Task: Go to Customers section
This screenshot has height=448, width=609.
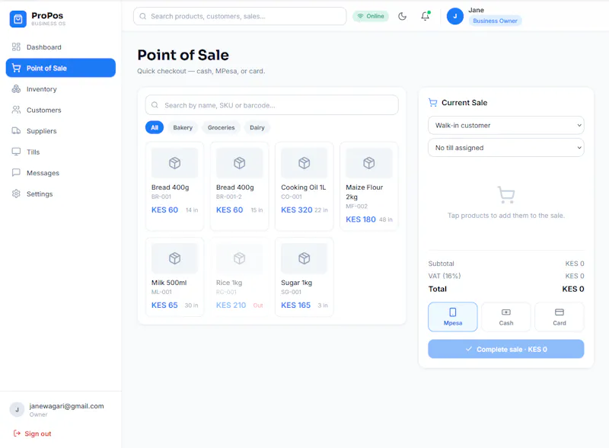Action: 61,110
